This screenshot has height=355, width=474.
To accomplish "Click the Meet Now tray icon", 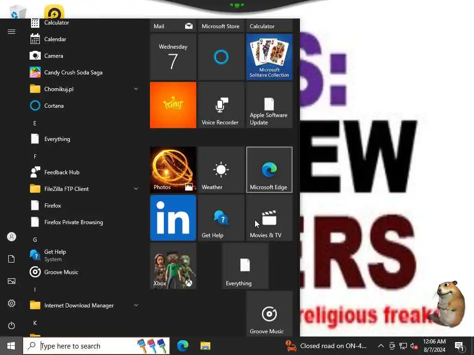I will coord(392,346).
